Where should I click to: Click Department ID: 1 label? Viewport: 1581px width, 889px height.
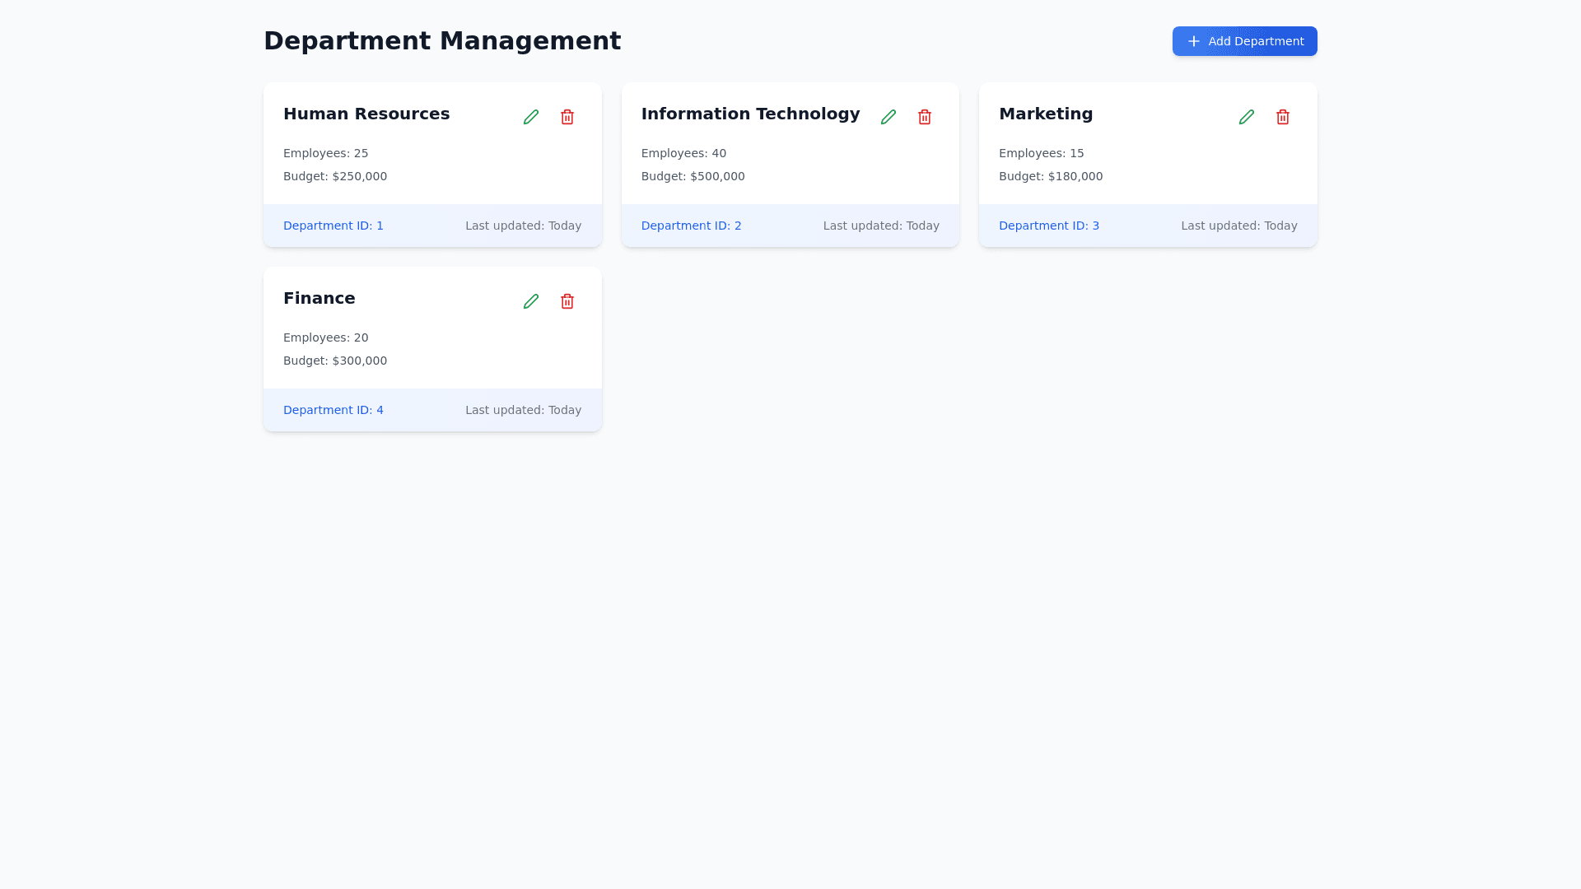(333, 226)
